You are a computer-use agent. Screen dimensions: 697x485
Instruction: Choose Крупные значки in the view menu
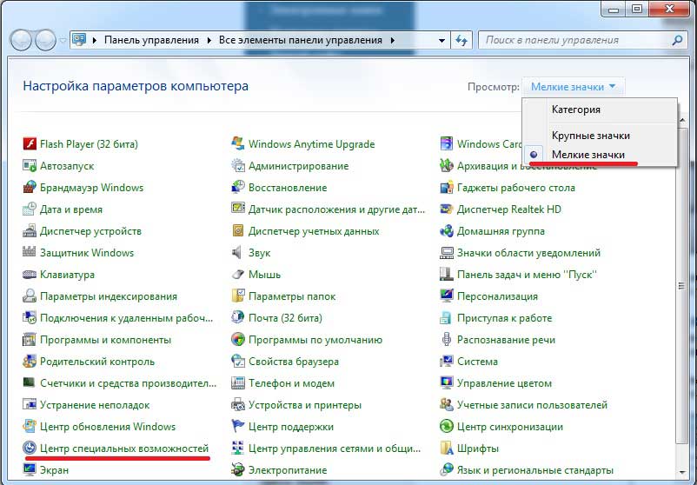coord(590,136)
